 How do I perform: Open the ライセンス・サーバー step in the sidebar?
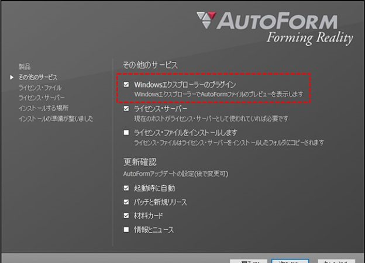(x=42, y=98)
